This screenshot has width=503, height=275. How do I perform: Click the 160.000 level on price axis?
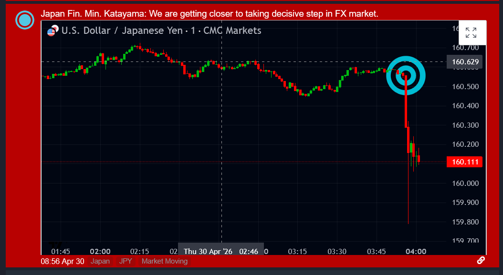(464, 183)
